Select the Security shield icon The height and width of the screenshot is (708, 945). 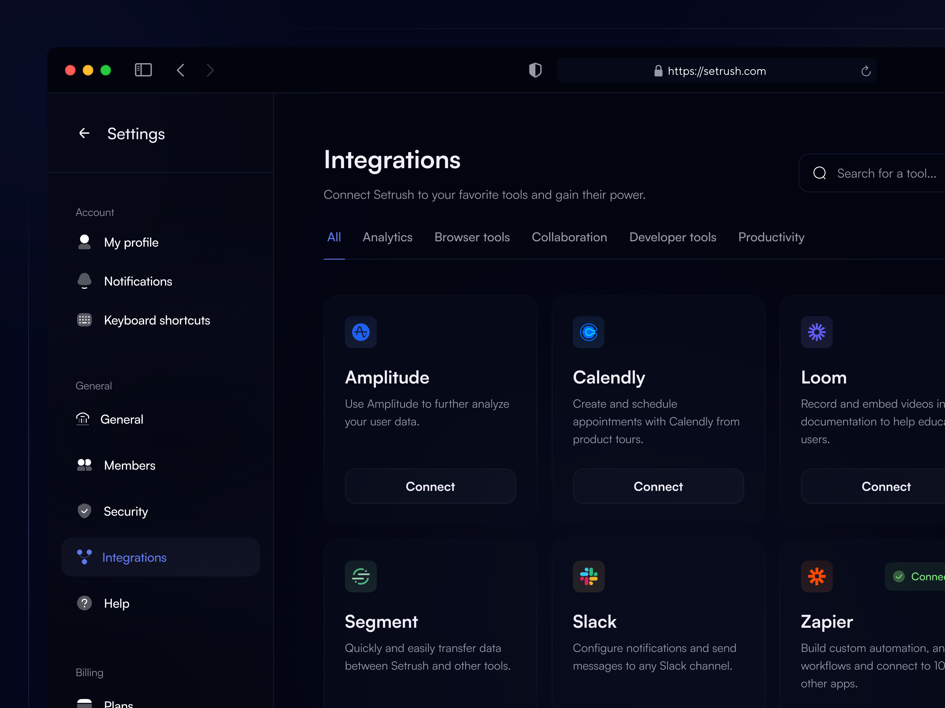84,511
